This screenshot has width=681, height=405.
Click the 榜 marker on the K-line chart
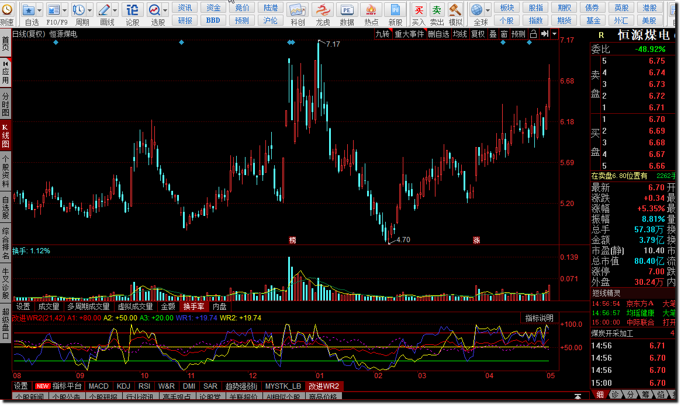point(293,240)
